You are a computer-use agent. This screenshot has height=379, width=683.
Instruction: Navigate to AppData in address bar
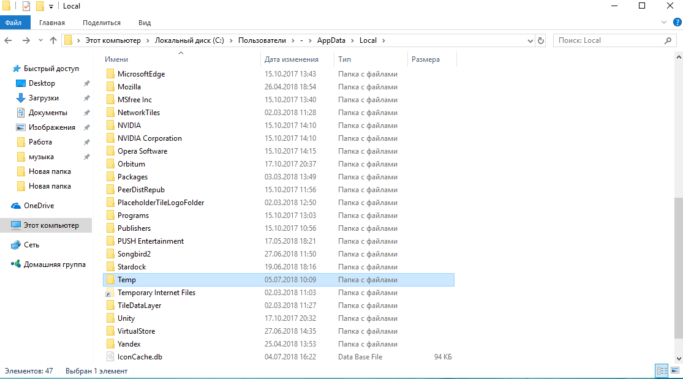tap(331, 40)
